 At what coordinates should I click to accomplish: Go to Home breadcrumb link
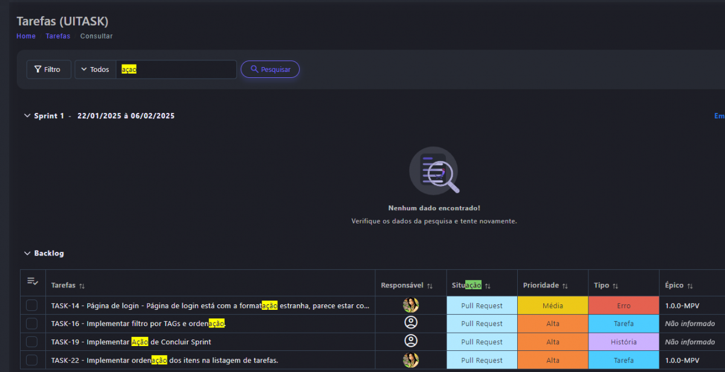pos(26,36)
